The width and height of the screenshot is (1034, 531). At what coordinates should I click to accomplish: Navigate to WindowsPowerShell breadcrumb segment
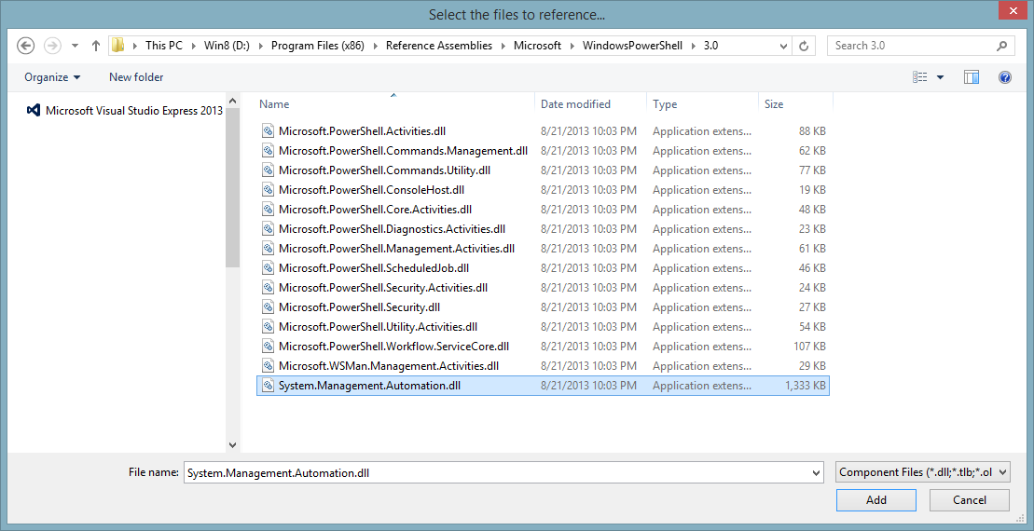click(x=632, y=46)
